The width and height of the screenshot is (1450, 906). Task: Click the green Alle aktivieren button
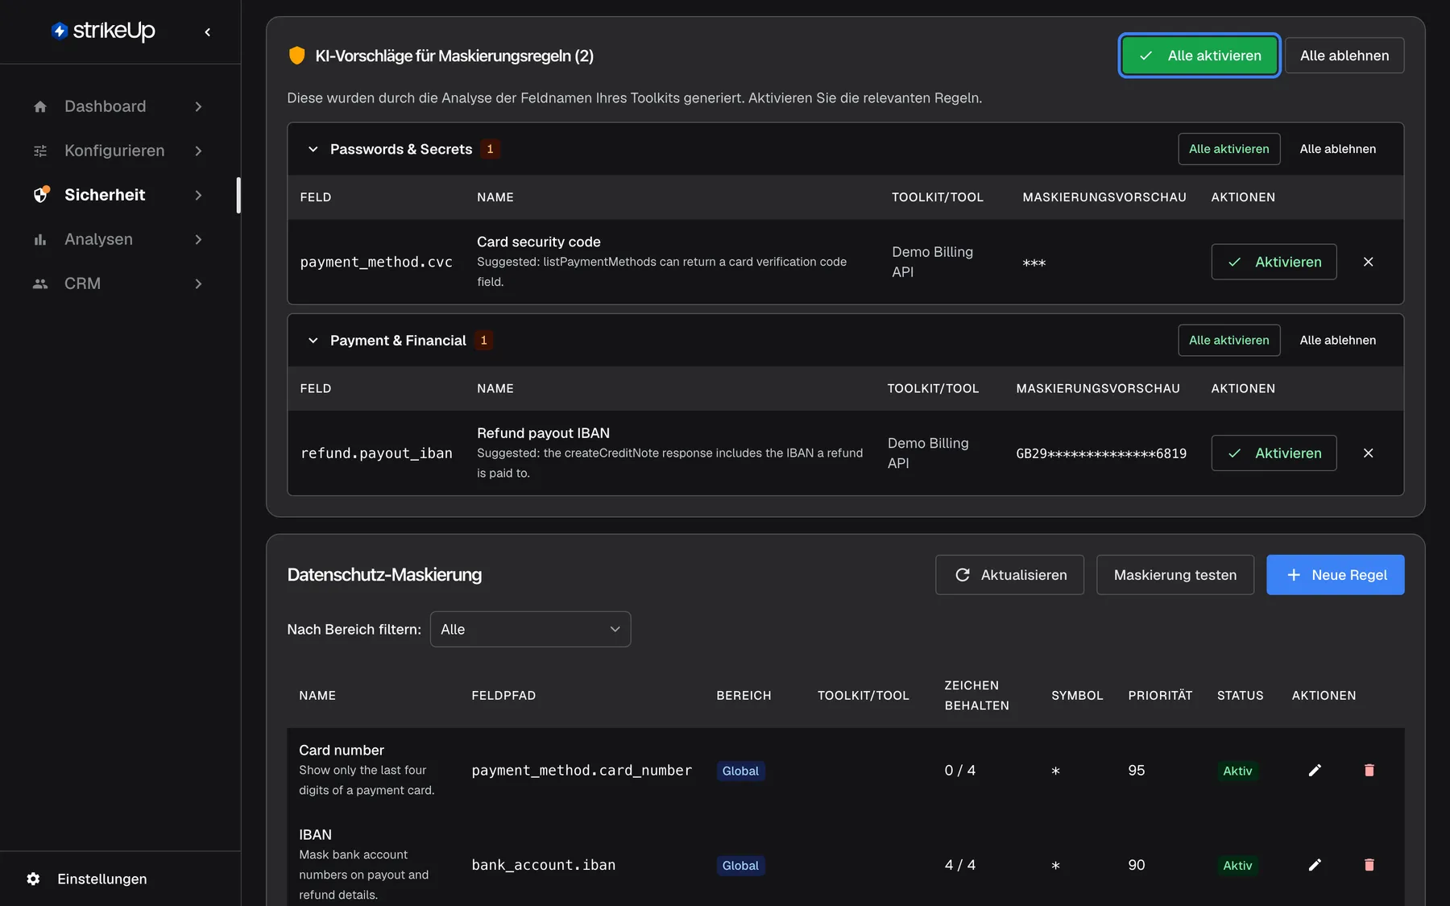(1199, 56)
